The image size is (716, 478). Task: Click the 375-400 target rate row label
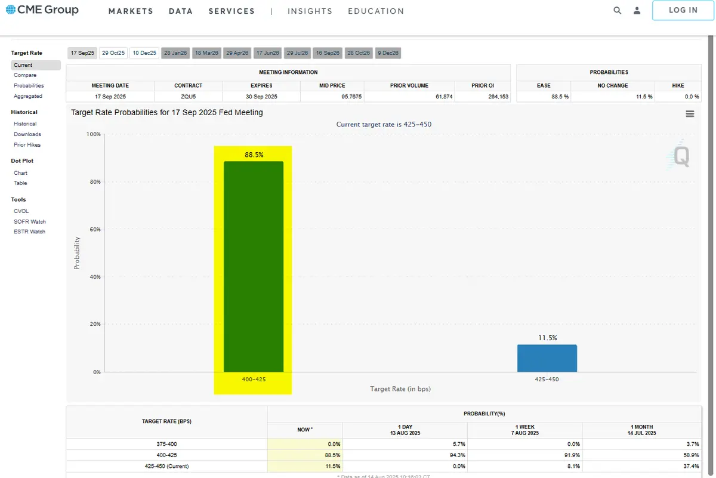(166, 445)
